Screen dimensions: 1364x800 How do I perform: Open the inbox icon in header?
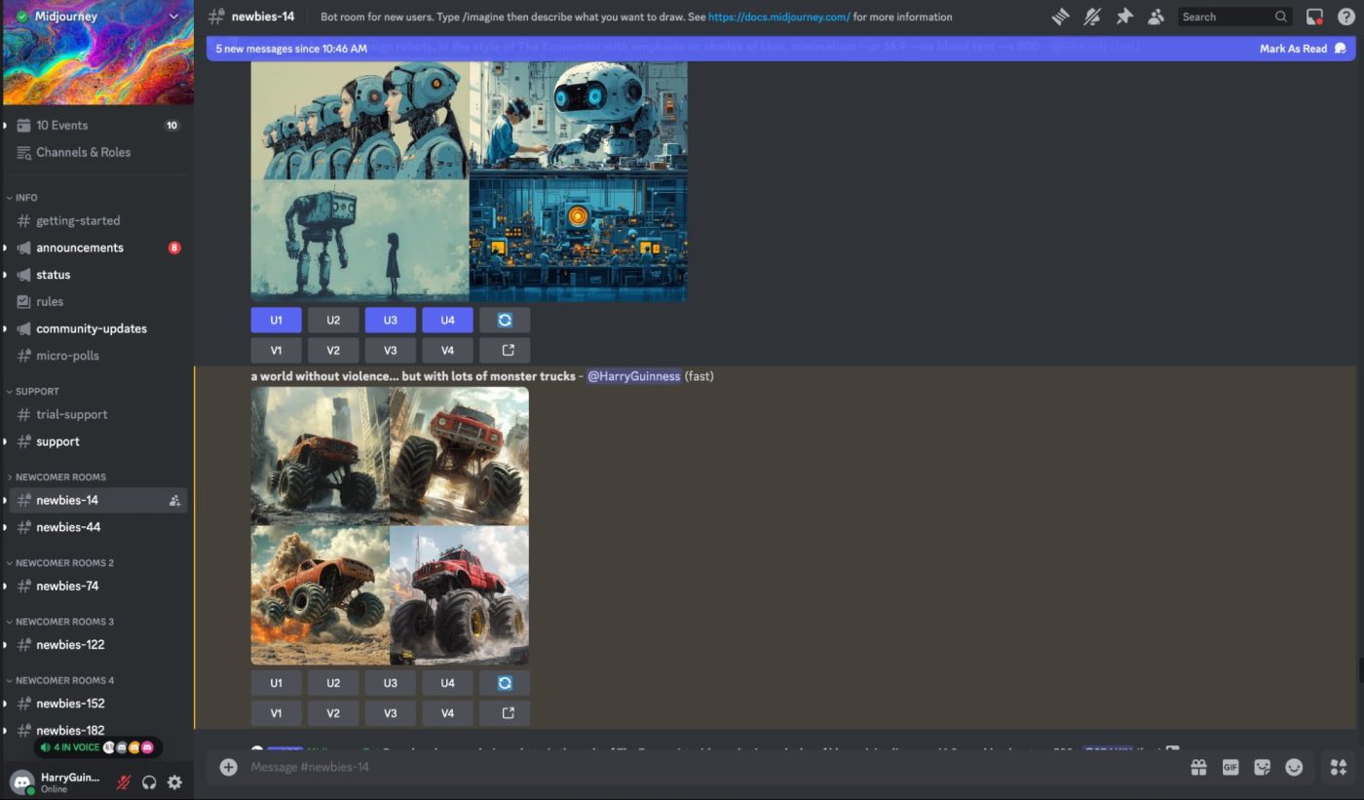(x=1314, y=17)
